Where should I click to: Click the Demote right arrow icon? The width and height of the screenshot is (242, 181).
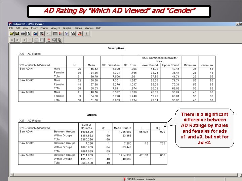point(17,40)
